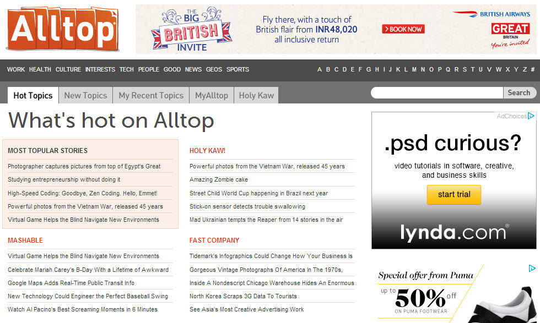Screen dimensions: 540x323
Task: Read 'Studying entrepreneurship without doing it'
Action: (x=64, y=179)
